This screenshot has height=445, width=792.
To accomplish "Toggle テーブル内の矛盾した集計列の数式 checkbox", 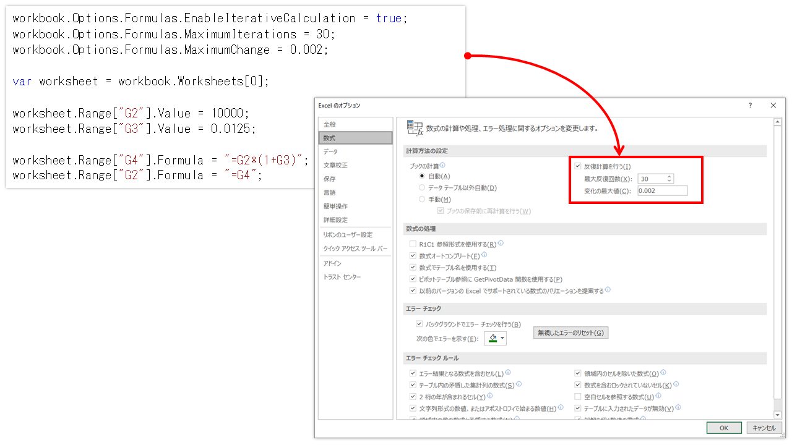I will pos(413,385).
